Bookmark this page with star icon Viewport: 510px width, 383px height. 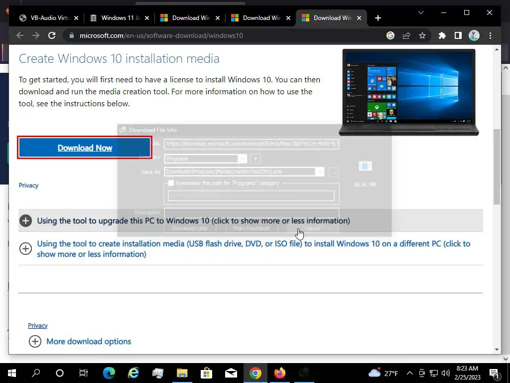click(422, 35)
